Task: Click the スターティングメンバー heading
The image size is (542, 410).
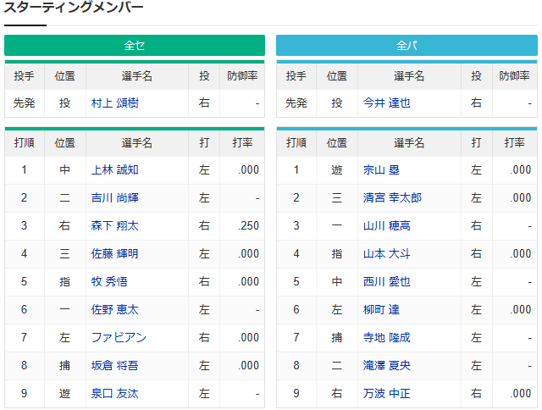Action: point(74,7)
